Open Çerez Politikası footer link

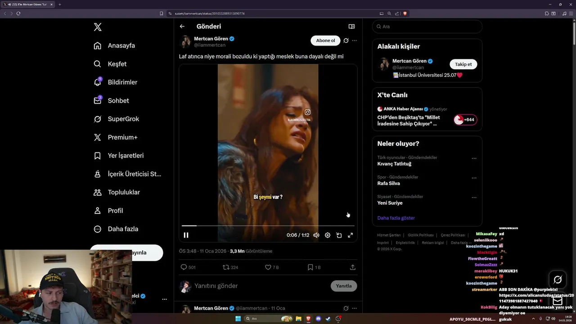[453, 235]
